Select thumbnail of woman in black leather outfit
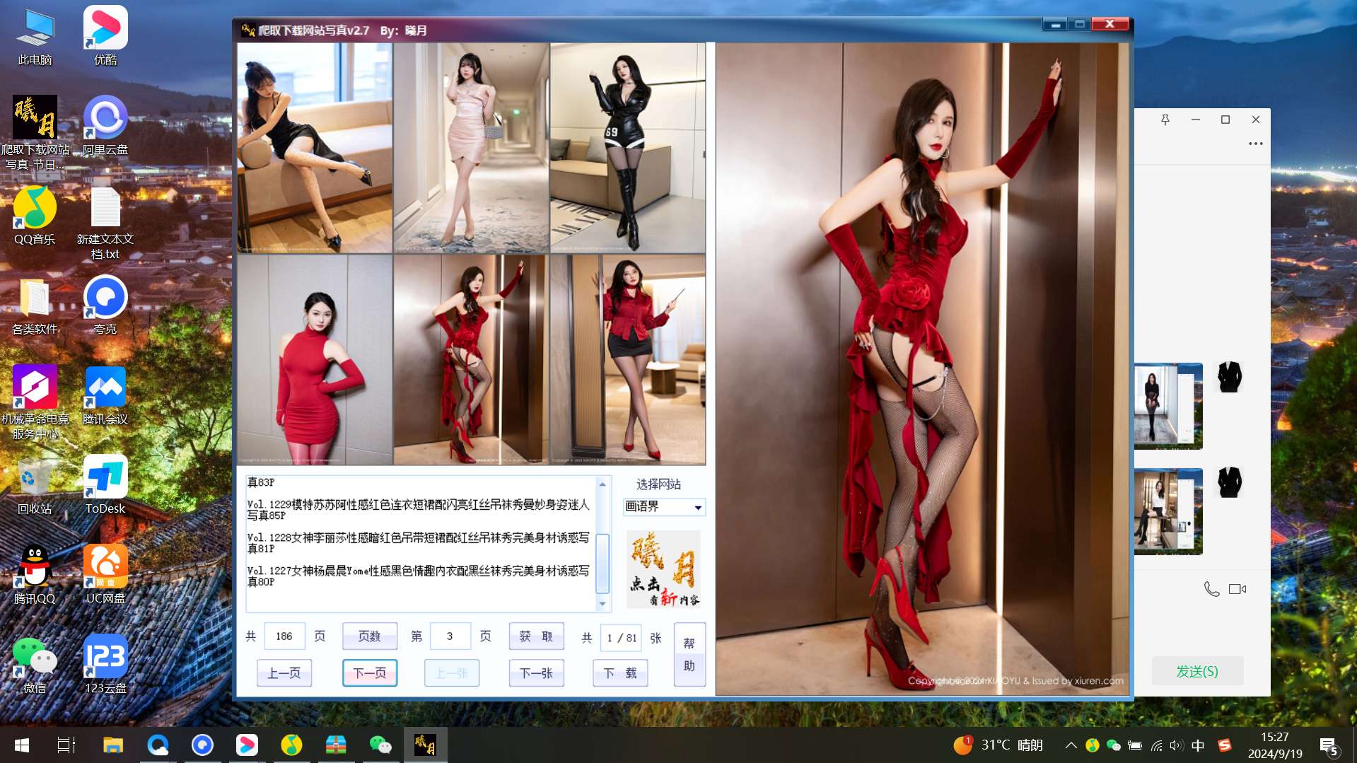The height and width of the screenshot is (763, 1357). click(x=628, y=148)
